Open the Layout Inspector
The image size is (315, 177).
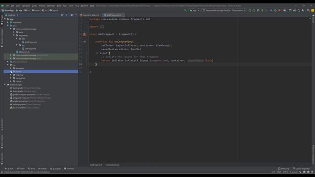[x=301, y=169]
